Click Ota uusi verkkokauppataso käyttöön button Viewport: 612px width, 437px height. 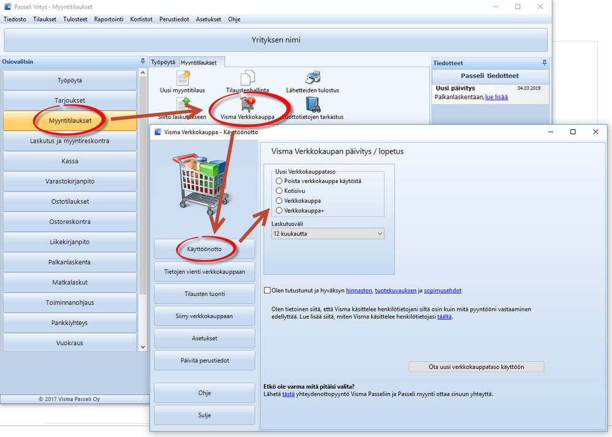tap(476, 367)
